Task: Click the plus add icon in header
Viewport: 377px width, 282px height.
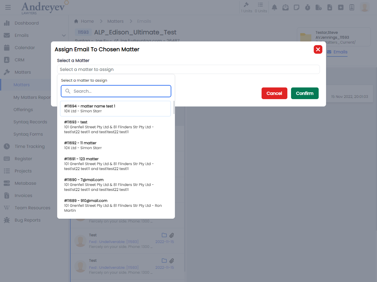Action: 341,7
